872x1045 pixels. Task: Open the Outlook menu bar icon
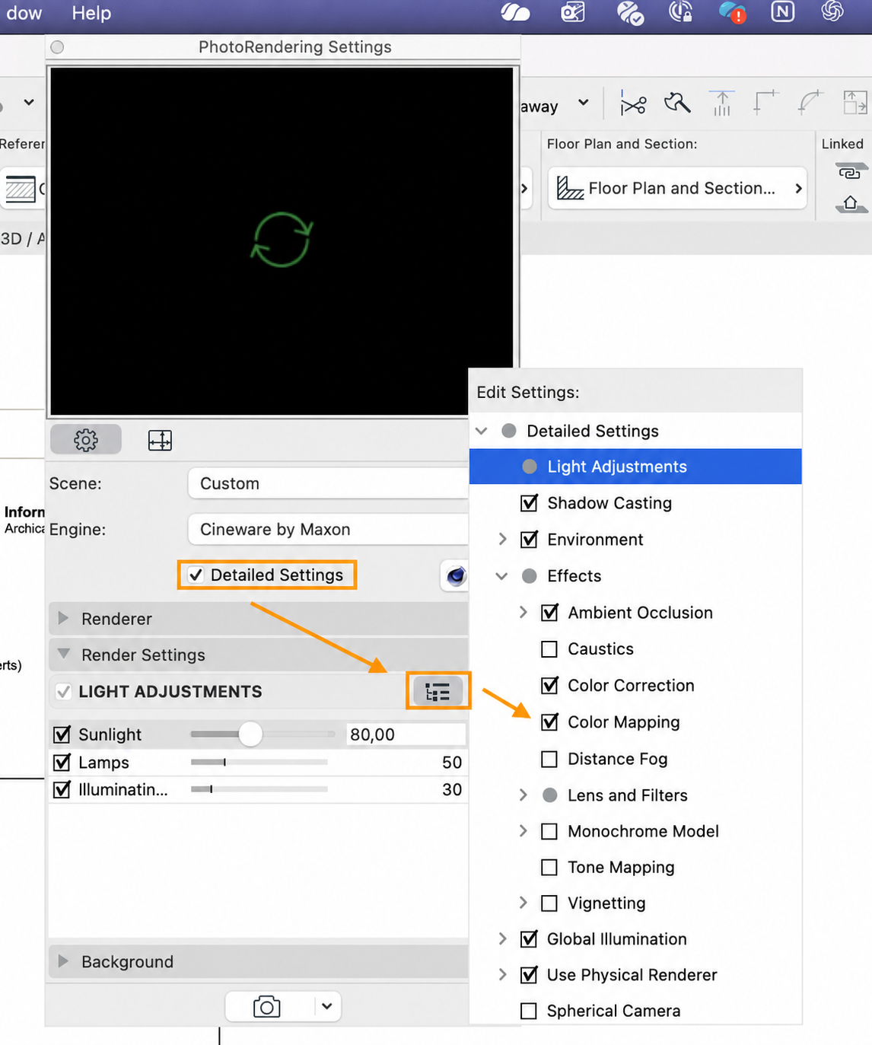click(572, 12)
